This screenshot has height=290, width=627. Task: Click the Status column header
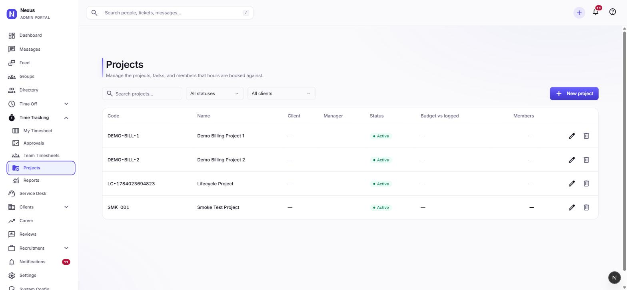point(377,116)
